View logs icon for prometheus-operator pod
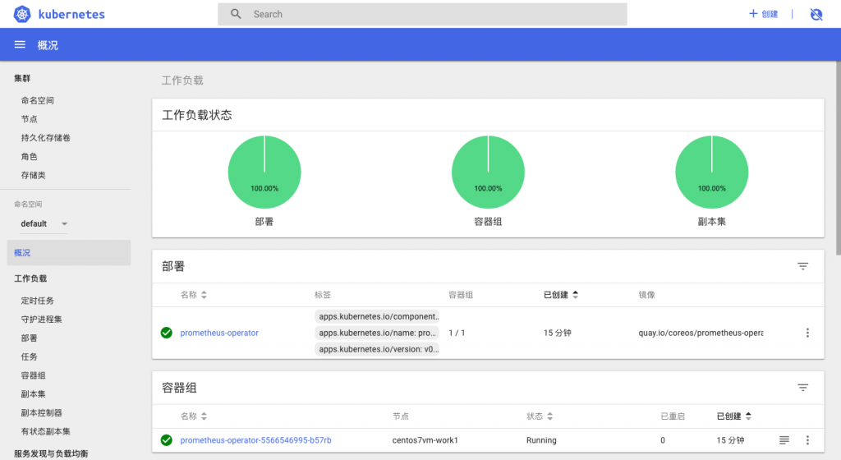Screen dimensions: 841x460 click(x=784, y=440)
